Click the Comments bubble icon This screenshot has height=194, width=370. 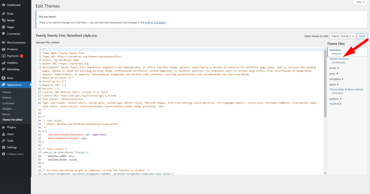pos(3,34)
